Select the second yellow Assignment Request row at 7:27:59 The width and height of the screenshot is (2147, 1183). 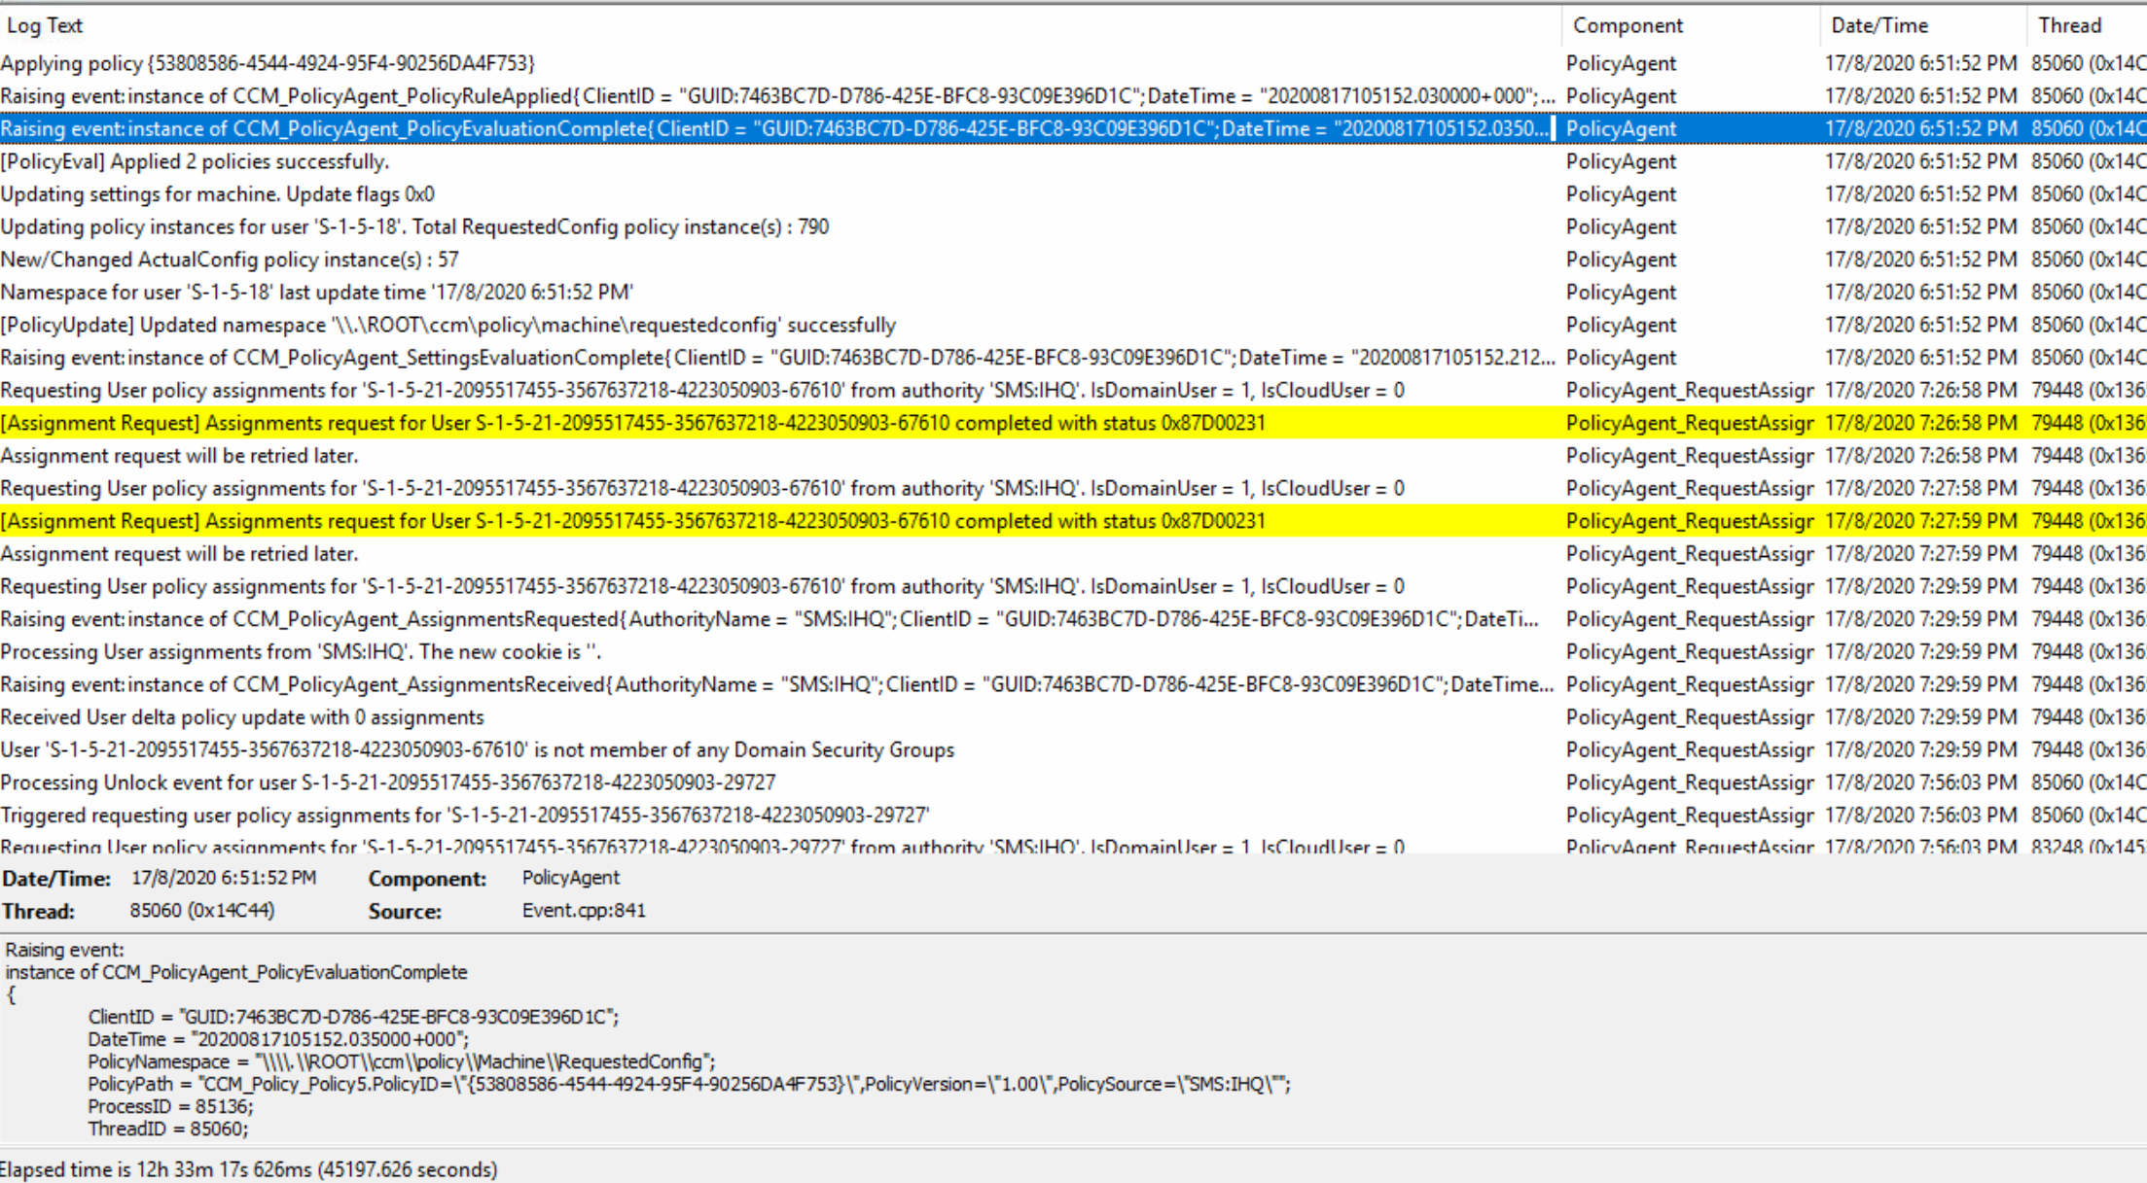pyautogui.click(x=632, y=521)
